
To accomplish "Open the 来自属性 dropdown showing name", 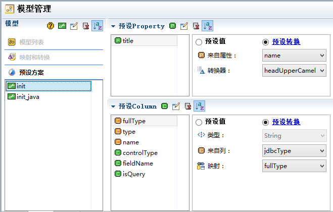I will tap(294, 56).
